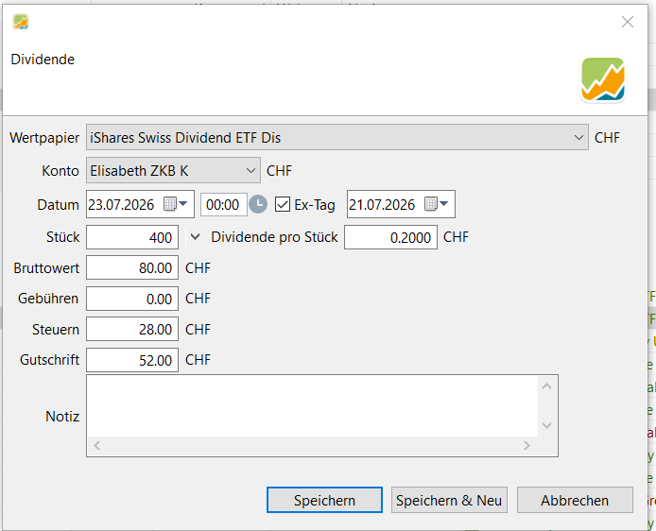Click Notiz horizontal scrollbar left arrow
Image resolution: width=656 pixels, height=531 pixels.
coord(97,446)
